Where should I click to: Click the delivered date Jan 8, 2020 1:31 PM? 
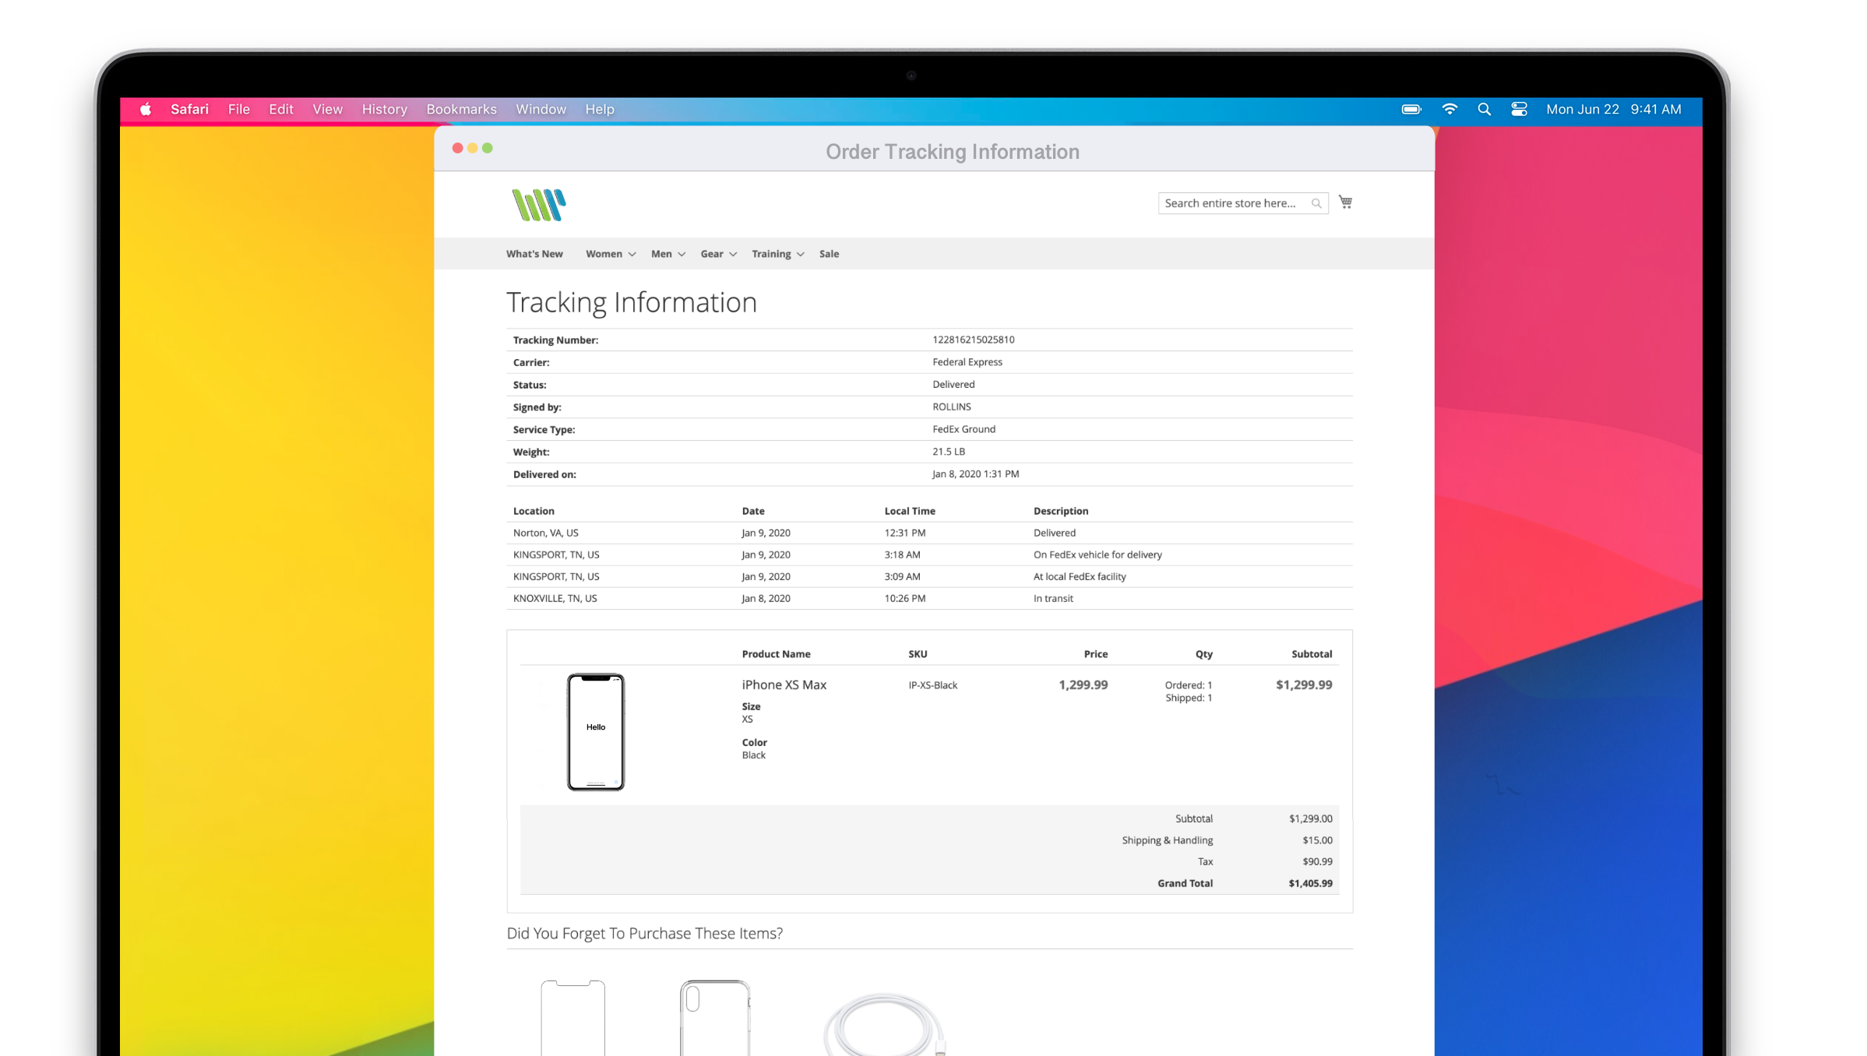(x=976, y=474)
